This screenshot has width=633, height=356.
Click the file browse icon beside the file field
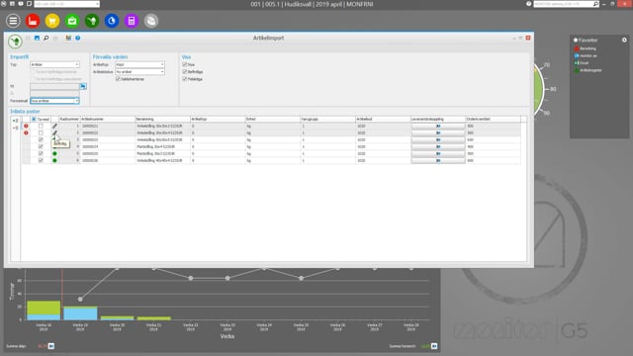[83, 86]
